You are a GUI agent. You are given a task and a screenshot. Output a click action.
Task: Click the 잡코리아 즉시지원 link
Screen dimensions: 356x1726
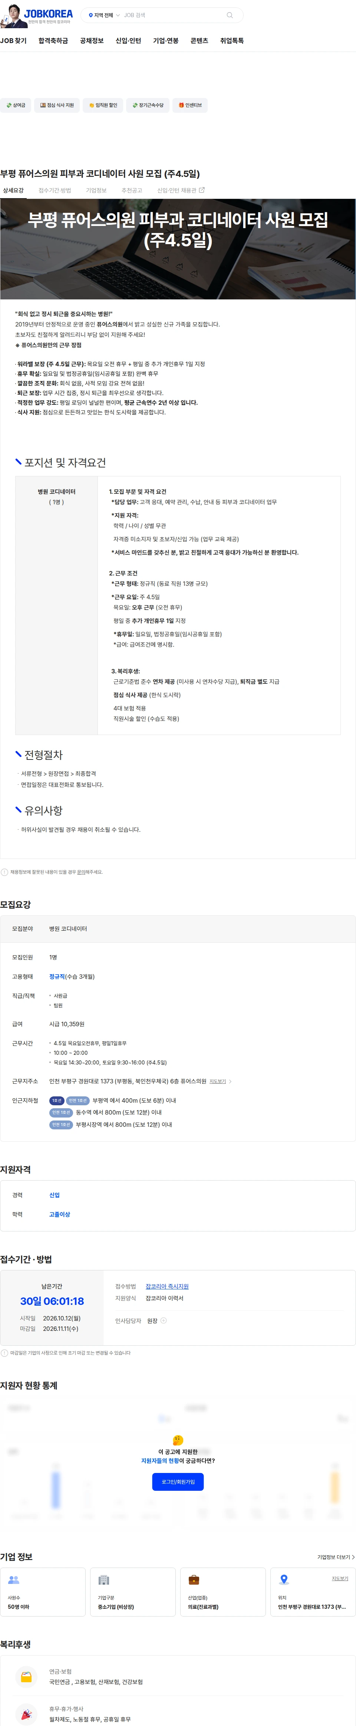[x=167, y=1286]
